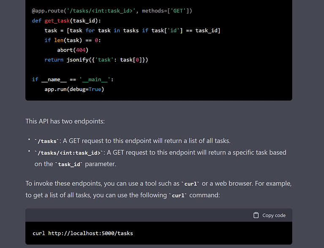This screenshot has width=324, height=248.
Task: Click the return jsonify code line
Action: point(96,60)
